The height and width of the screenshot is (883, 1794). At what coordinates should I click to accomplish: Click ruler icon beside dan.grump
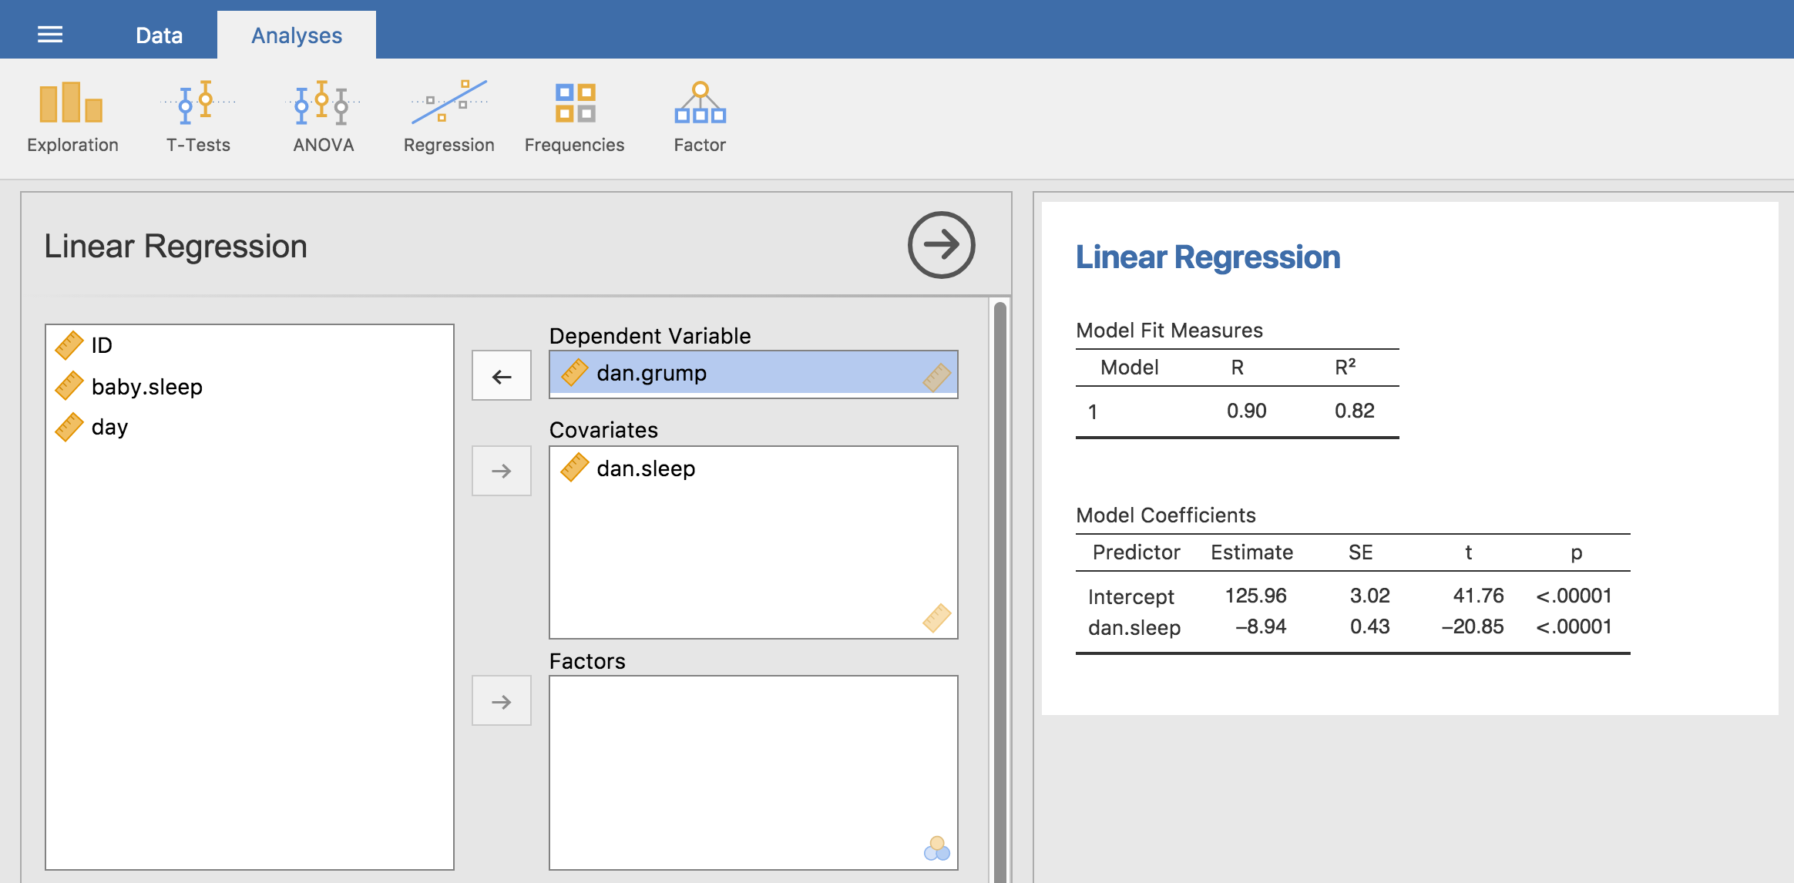click(575, 373)
